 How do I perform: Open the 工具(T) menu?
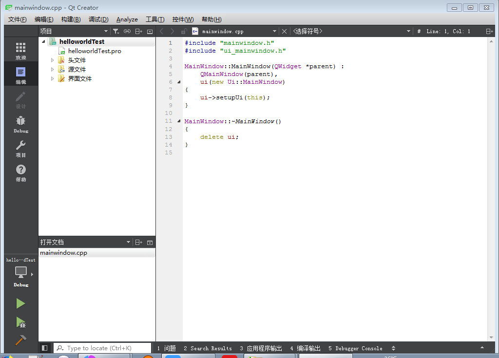coord(155,19)
